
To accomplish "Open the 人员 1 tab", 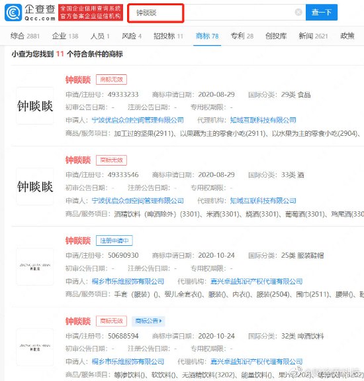I will [100, 36].
